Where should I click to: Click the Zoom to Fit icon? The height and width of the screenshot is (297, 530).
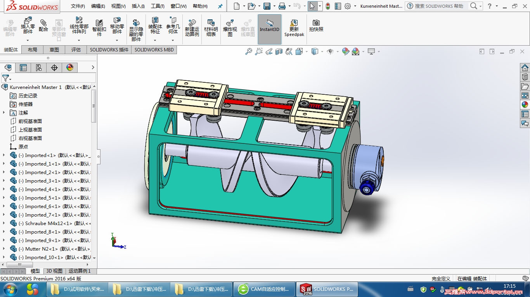(x=249, y=51)
